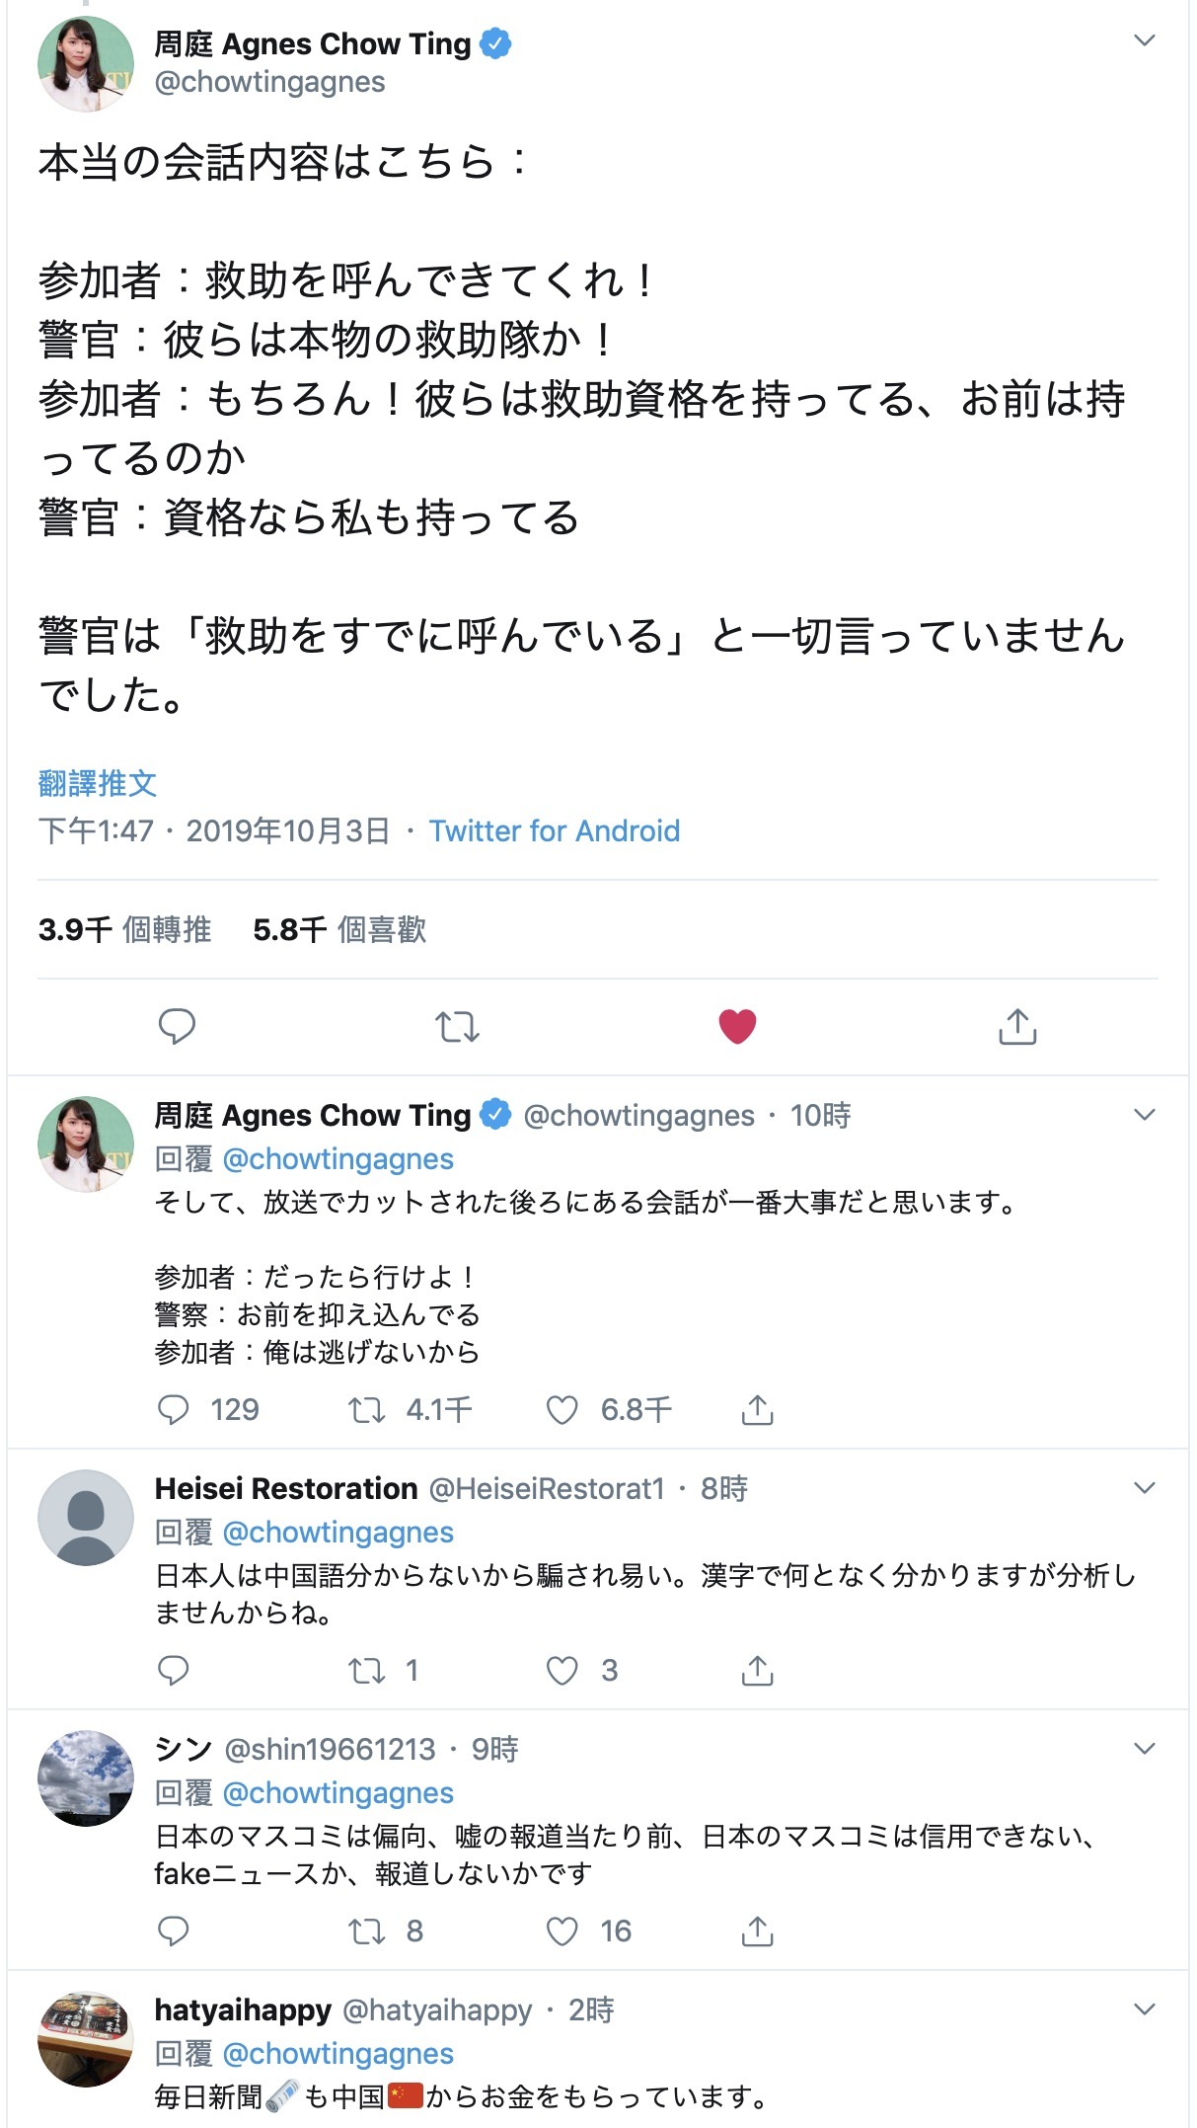Like Heisei Restoration's reply
This screenshot has width=1197, height=2128.
click(x=562, y=1671)
